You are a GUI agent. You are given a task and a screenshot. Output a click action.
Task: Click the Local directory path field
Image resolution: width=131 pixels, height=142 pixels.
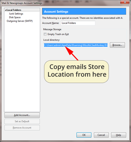point(75,45)
